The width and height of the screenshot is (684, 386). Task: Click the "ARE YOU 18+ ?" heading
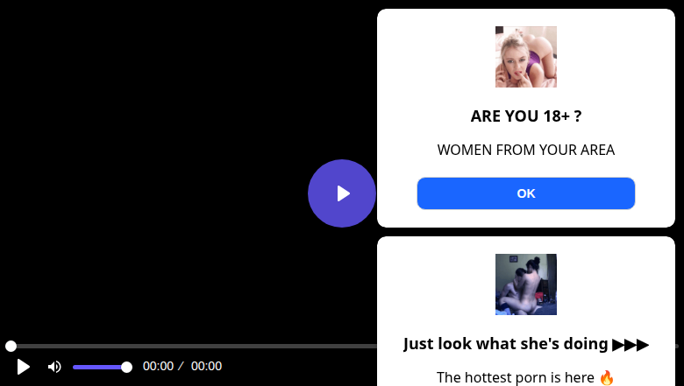pyautogui.click(x=526, y=116)
